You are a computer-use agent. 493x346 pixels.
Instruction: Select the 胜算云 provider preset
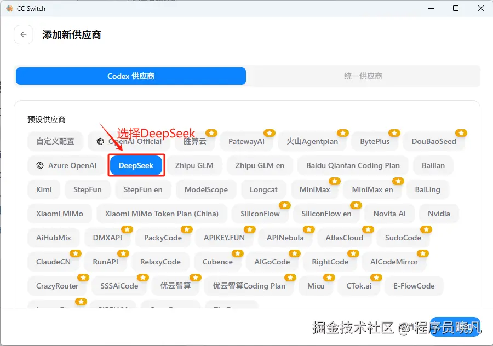click(195, 141)
